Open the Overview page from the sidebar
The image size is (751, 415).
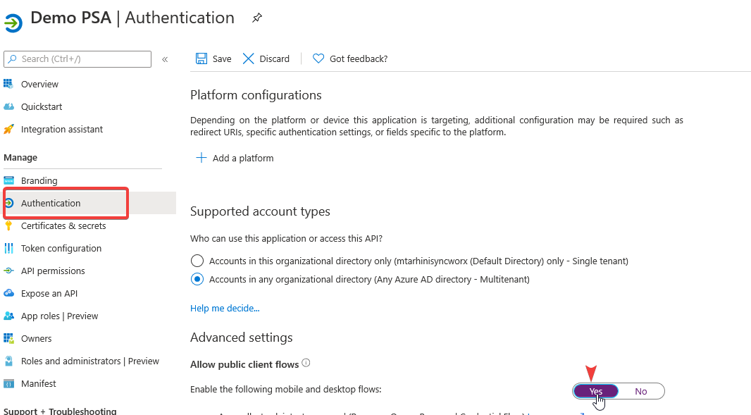(38, 84)
